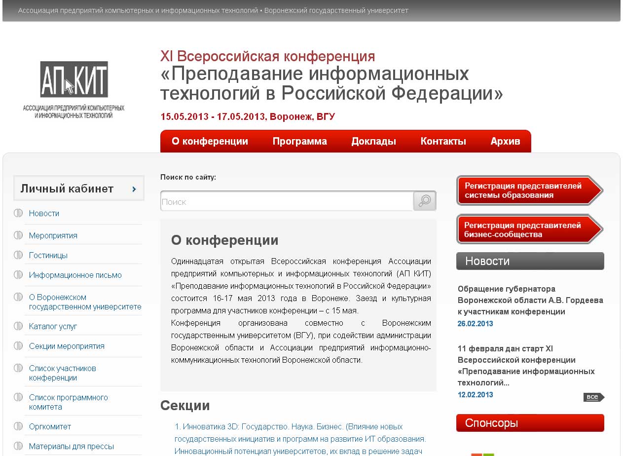This screenshot has height=456, width=623.
Task: Click the Спонсоры red panel header
Action: tap(530, 423)
